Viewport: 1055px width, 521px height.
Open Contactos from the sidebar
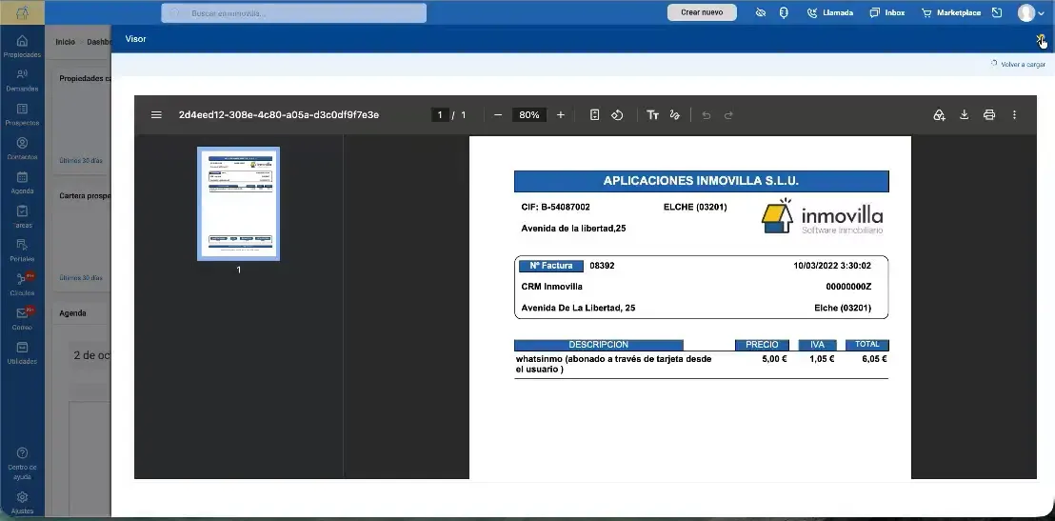(22, 149)
